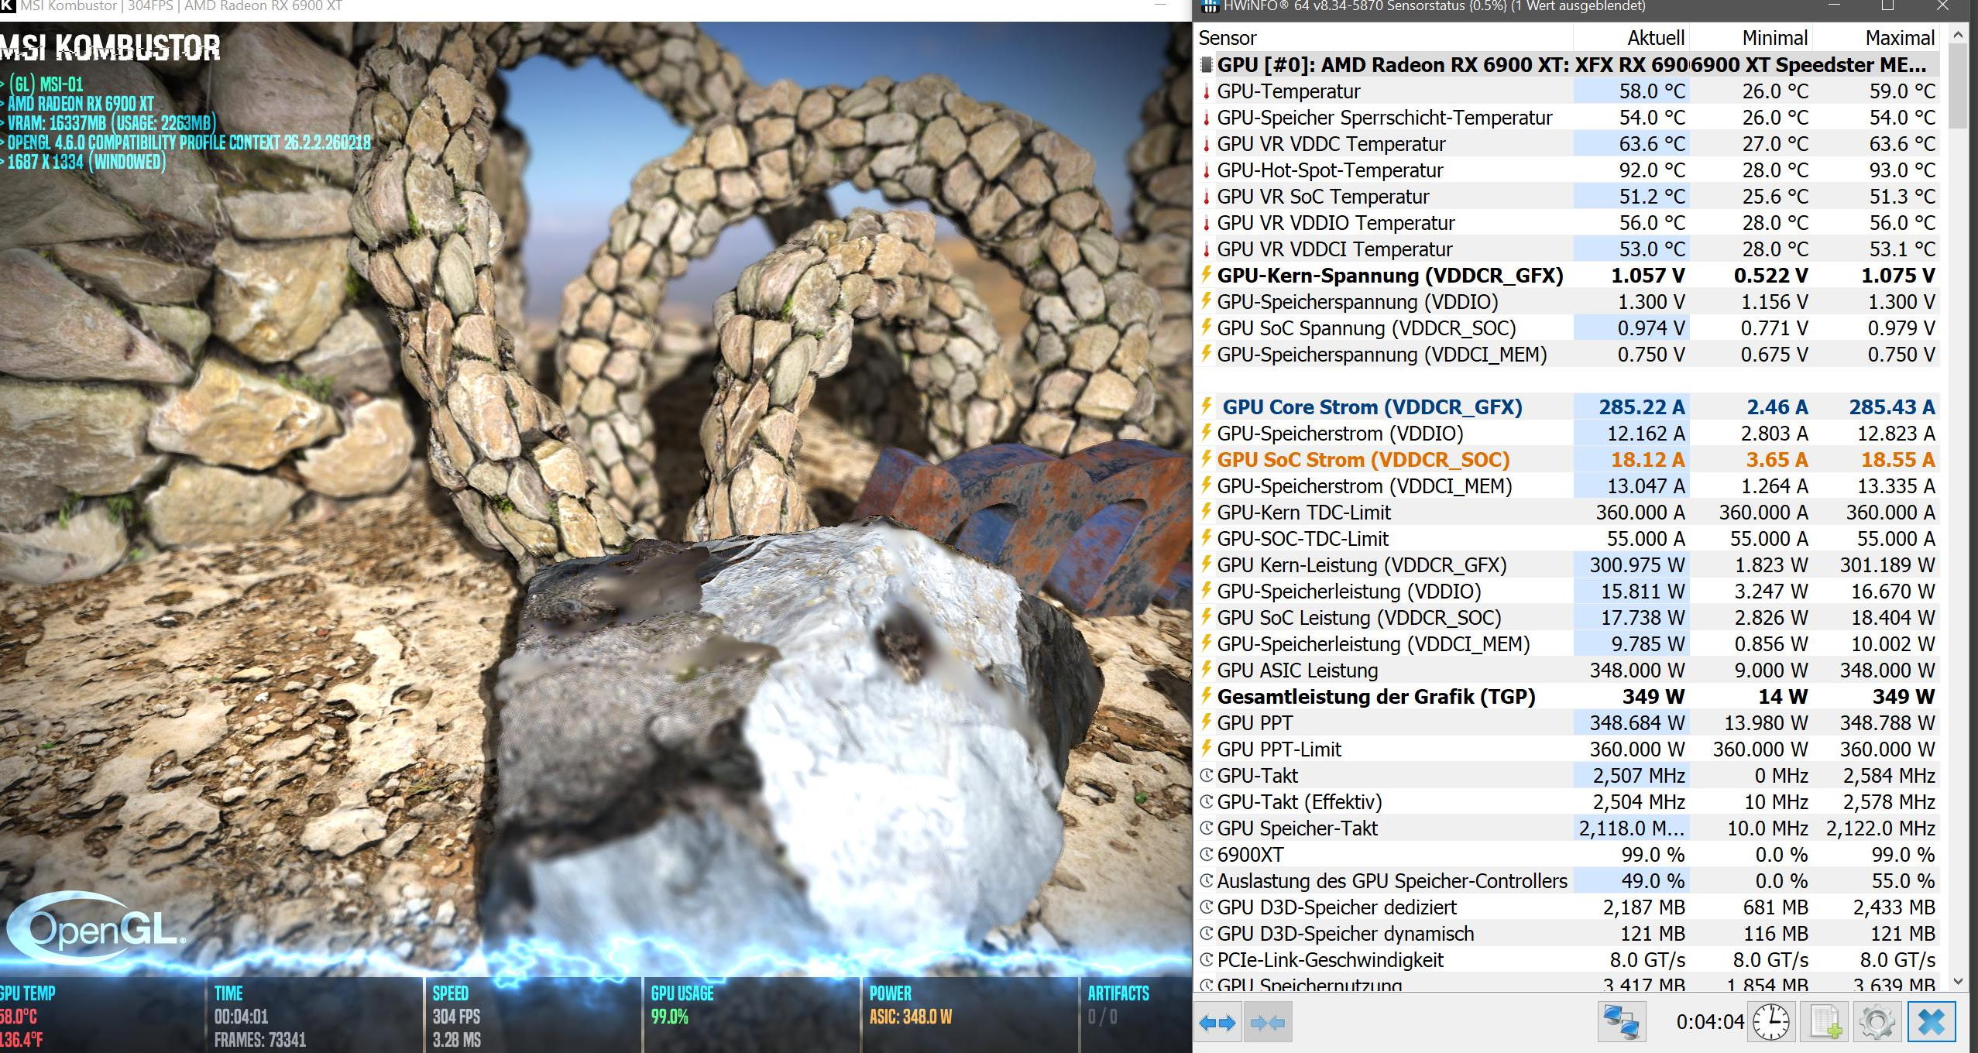Click the expand sensor columns arrows button

(x=1217, y=1023)
